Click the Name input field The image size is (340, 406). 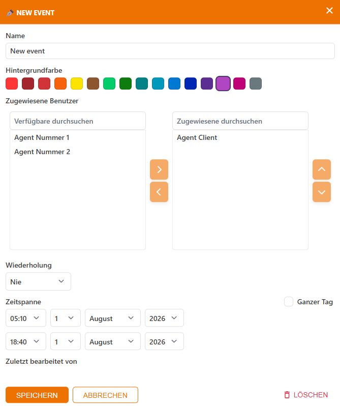point(170,51)
